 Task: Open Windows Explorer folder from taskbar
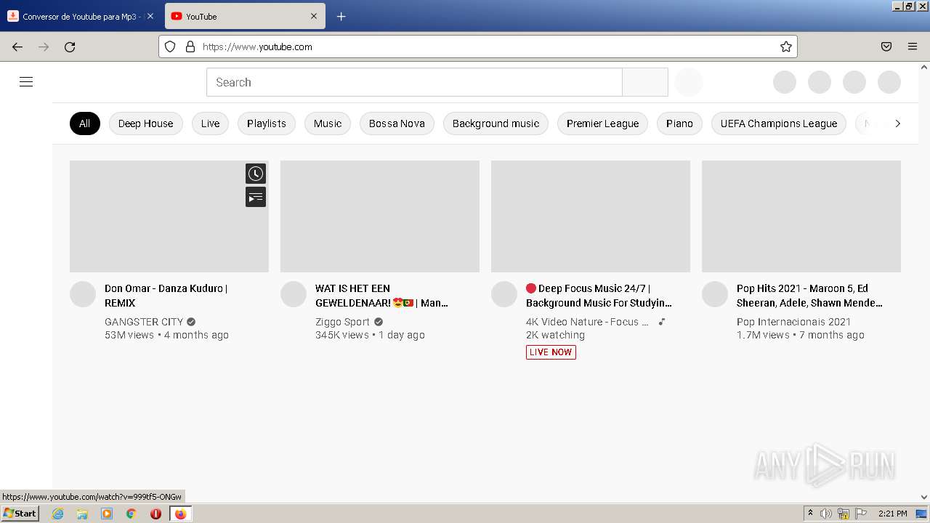(82, 514)
